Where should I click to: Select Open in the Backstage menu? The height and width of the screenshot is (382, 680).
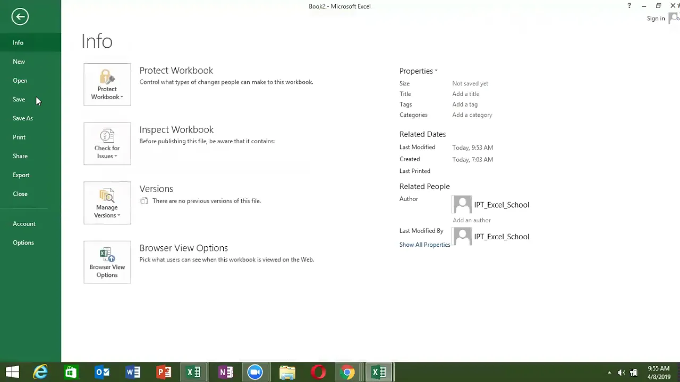pyautogui.click(x=30, y=81)
